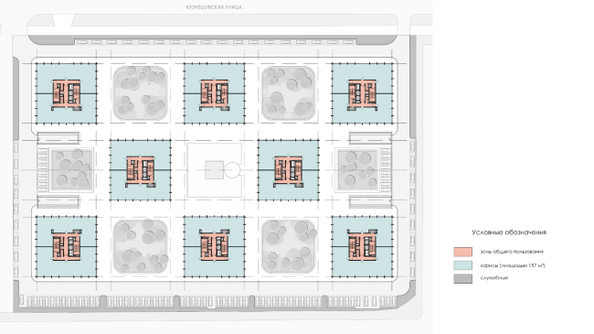Click the pink legend swatch for common-use zones
This screenshot has height=334, width=594.
point(463,252)
